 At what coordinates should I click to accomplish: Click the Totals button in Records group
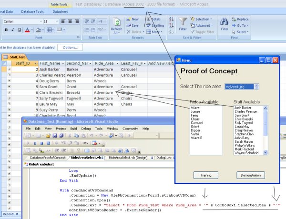click(154, 19)
